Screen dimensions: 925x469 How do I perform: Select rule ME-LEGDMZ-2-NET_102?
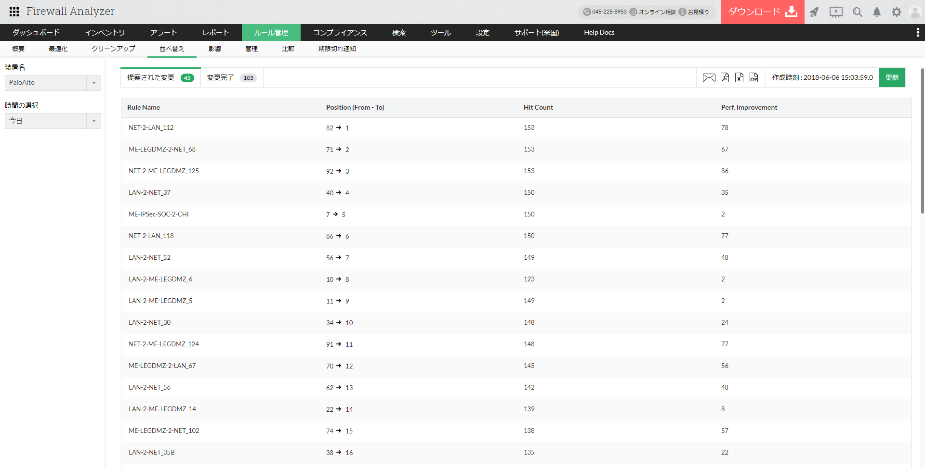pyautogui.click(x=164, y=431)
